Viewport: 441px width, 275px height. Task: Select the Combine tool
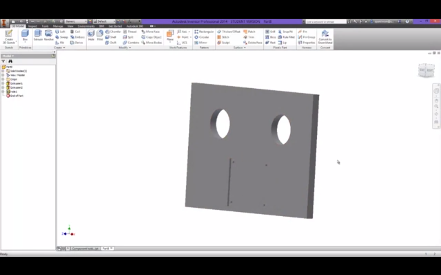[x=131, y=43]
